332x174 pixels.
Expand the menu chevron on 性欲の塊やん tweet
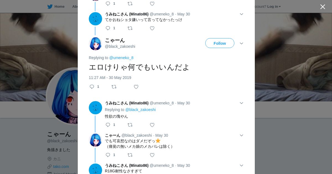tap(242, 103)
